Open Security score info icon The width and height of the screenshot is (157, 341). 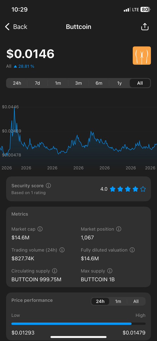(48, 186)
